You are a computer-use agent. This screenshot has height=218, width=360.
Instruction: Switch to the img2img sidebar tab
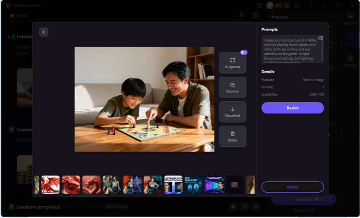coord(350,19)
